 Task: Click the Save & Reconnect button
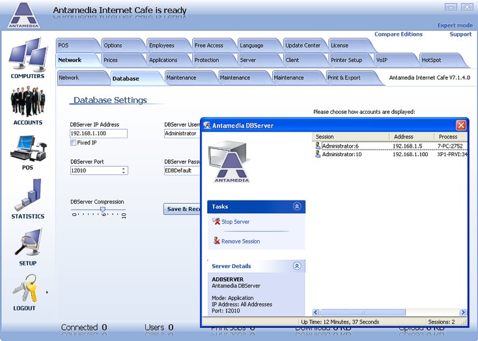(x=182, y=209)
